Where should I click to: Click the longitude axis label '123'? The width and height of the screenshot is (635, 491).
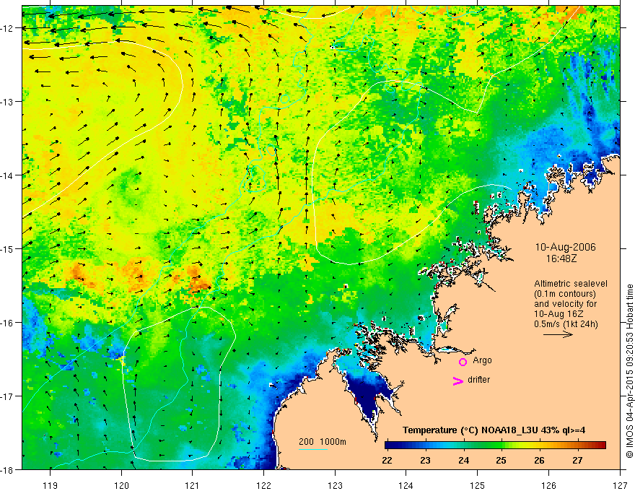coord(335,485)
